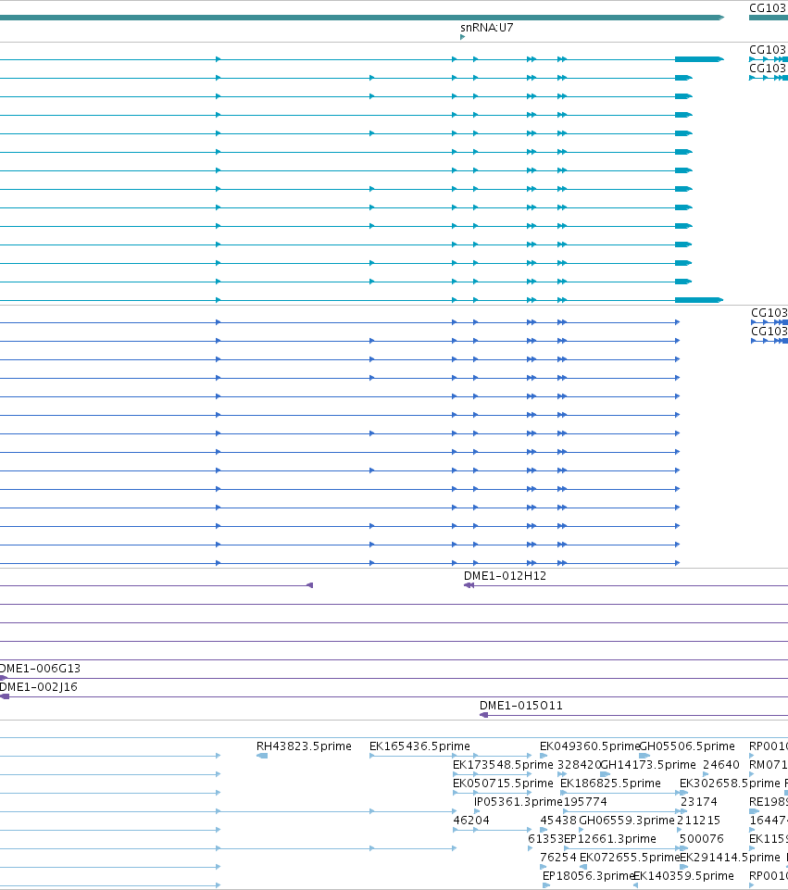Click the DME1-006G13 clone label
The height and width of the screenshot is (890, 788).
click(40, 669)
